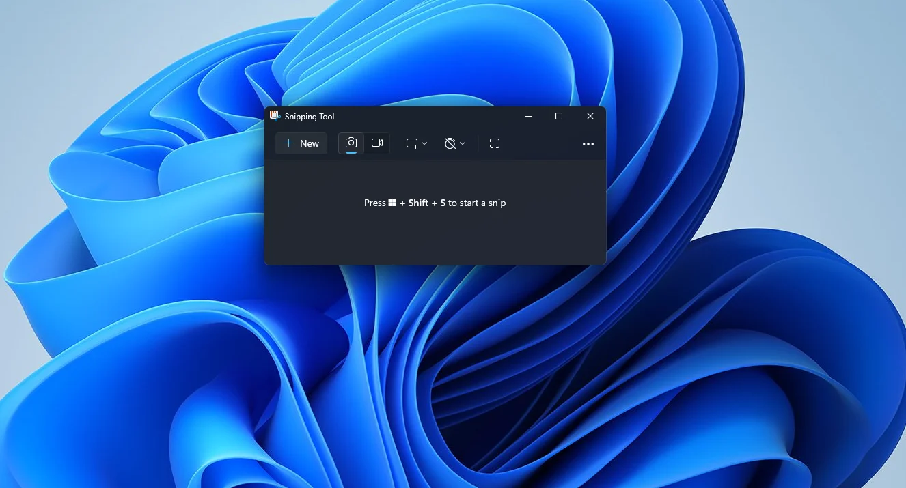Select the rectangle snipping mode icon

[412, 143]
